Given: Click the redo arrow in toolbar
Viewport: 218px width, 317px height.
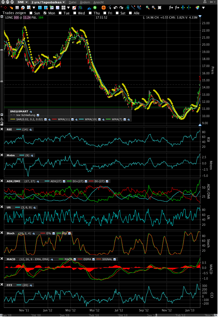Looking at the screenshot, I should [x=121, y=8].
